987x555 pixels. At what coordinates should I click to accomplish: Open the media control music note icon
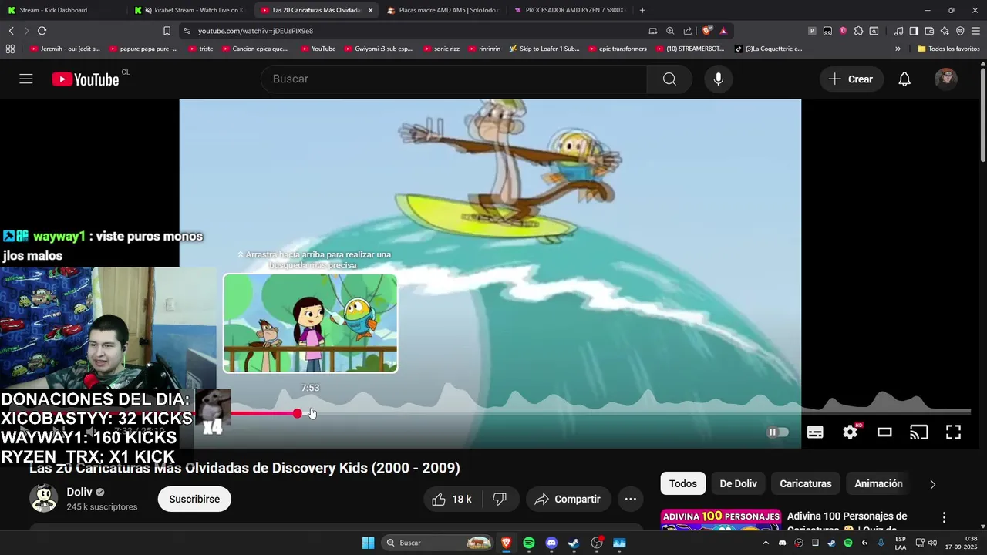click(898, 31)
